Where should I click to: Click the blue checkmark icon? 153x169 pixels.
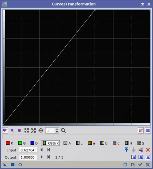point(140,165)
